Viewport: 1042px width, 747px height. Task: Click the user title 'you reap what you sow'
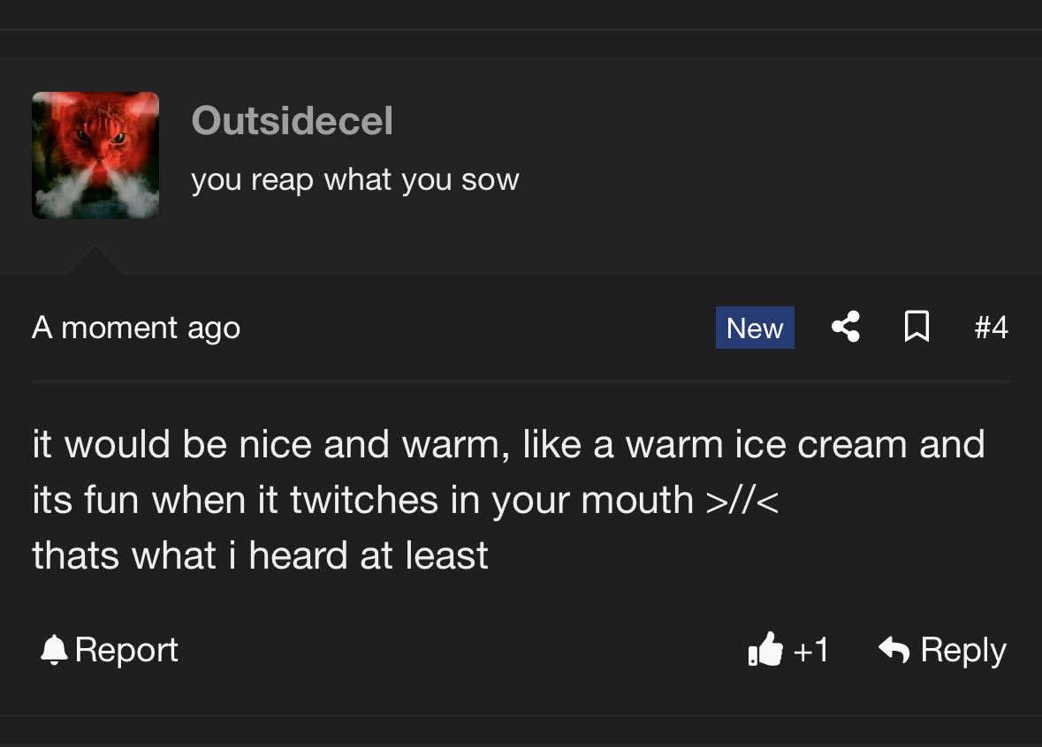354,179
